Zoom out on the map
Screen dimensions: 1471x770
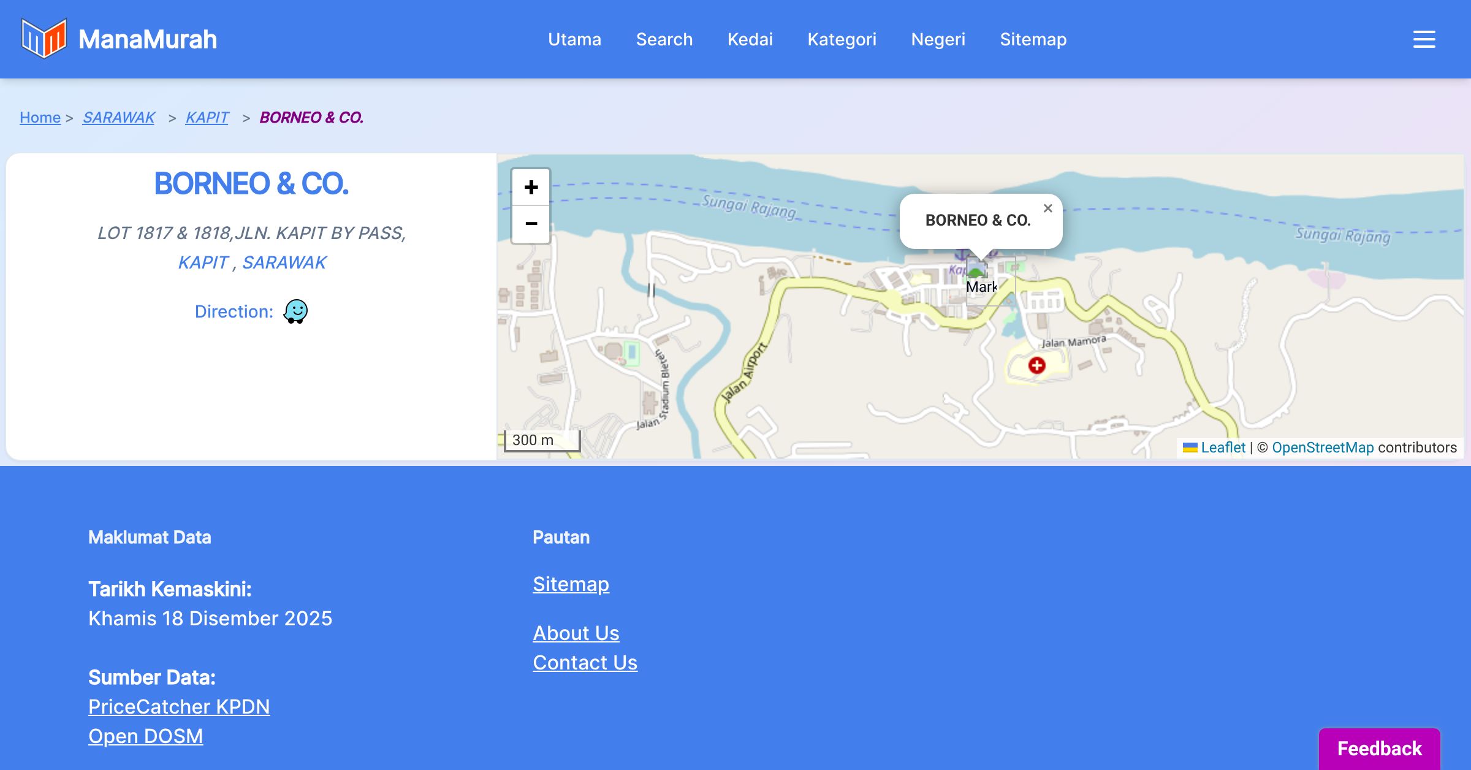coord(531,224)
